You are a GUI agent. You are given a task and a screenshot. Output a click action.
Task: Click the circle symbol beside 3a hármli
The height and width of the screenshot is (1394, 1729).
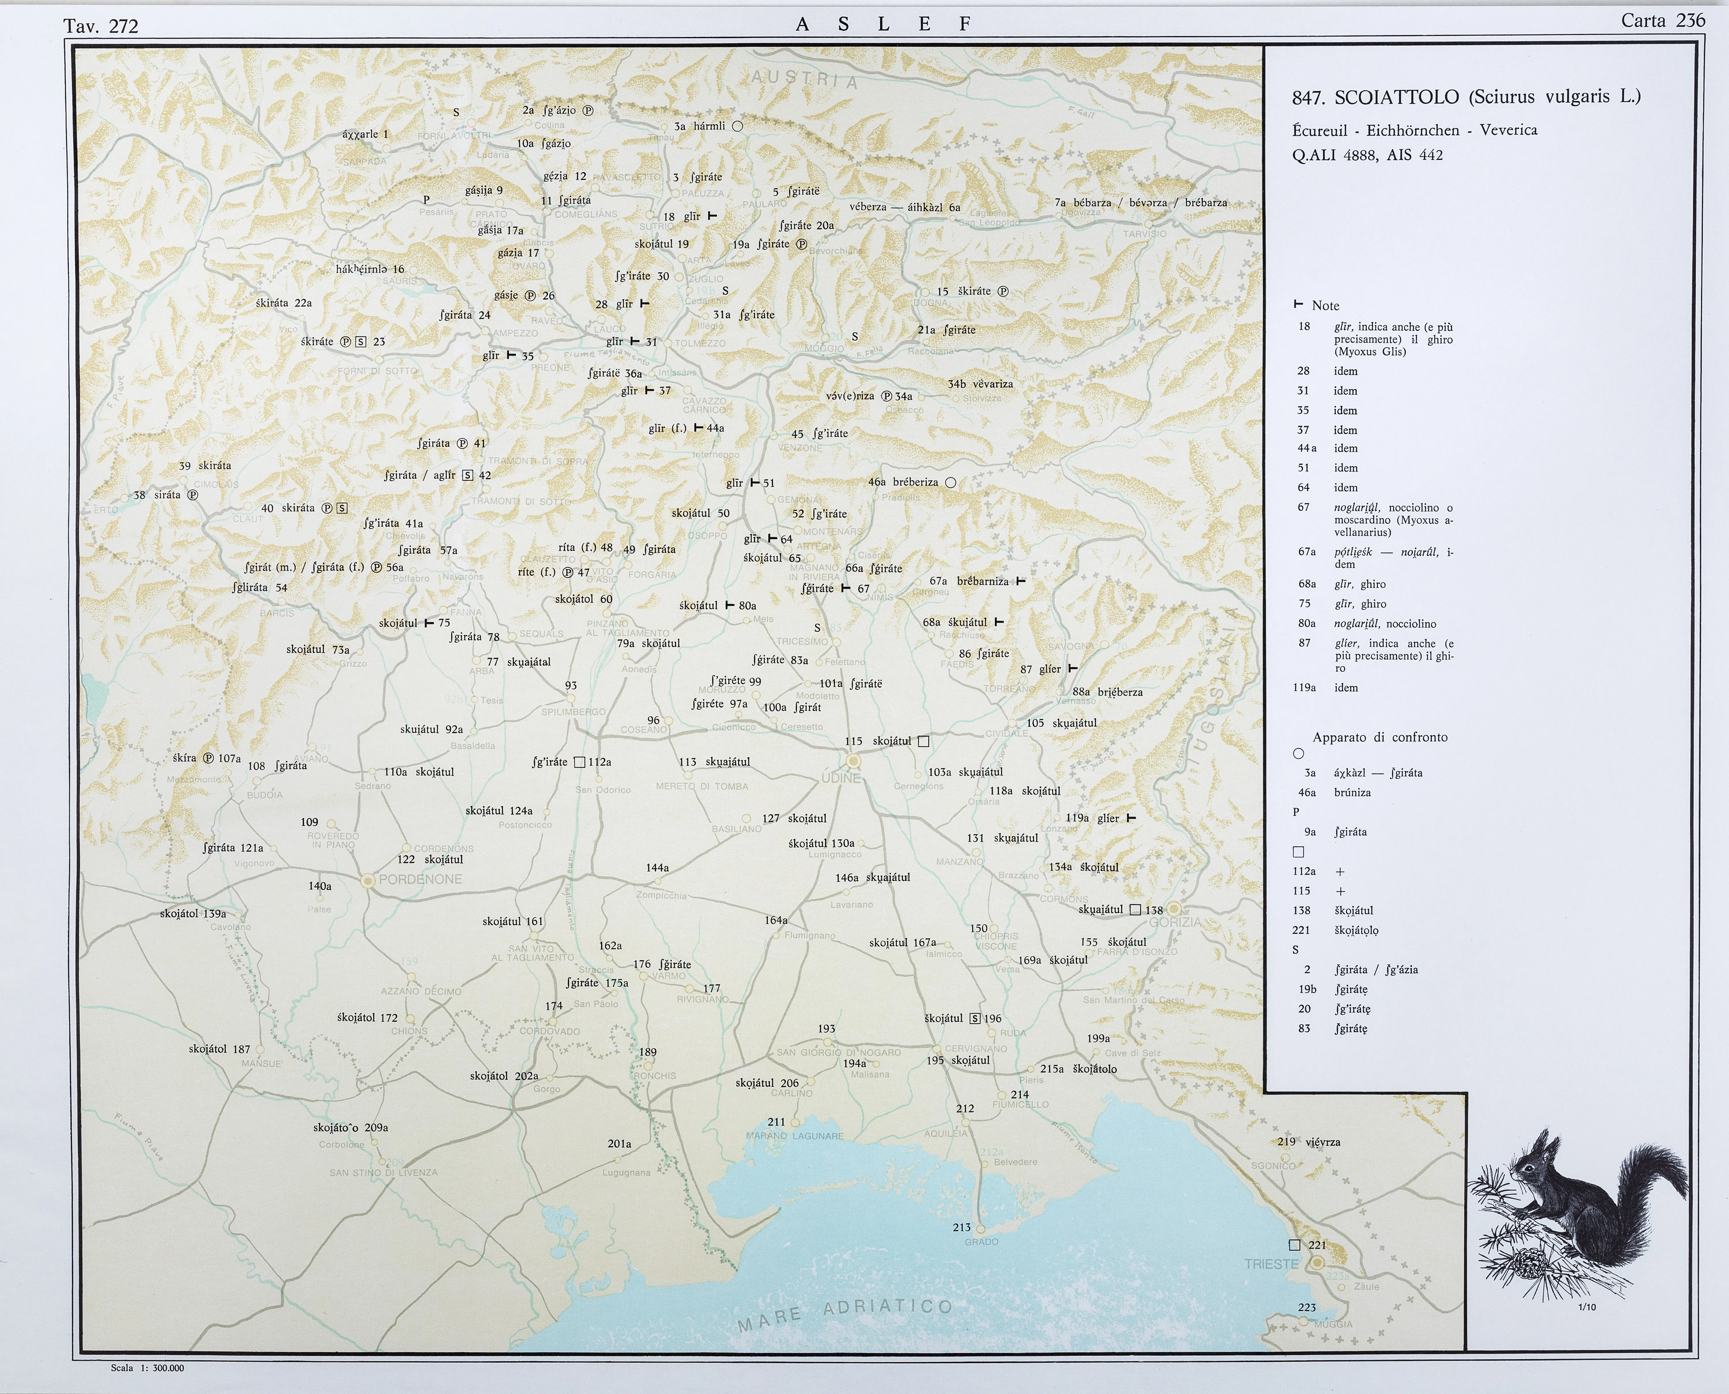coord(737,126)
